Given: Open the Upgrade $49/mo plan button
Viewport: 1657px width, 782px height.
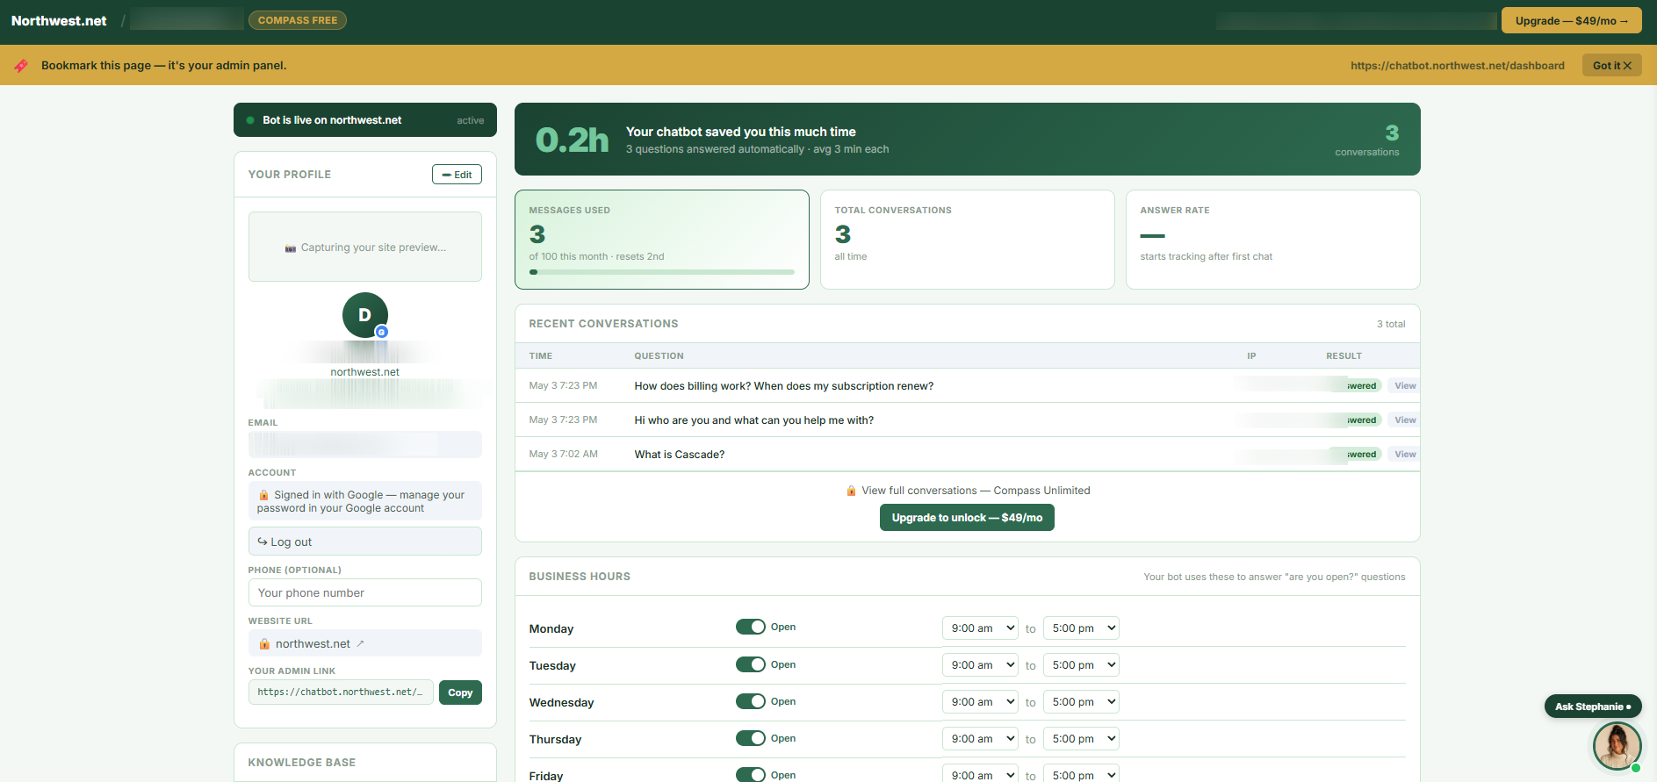Looking at the screenshot, I should tap(1571, 20).
